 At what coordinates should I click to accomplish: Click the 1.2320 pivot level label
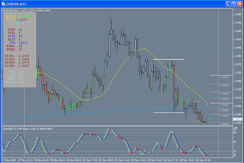tap(224, 94)
